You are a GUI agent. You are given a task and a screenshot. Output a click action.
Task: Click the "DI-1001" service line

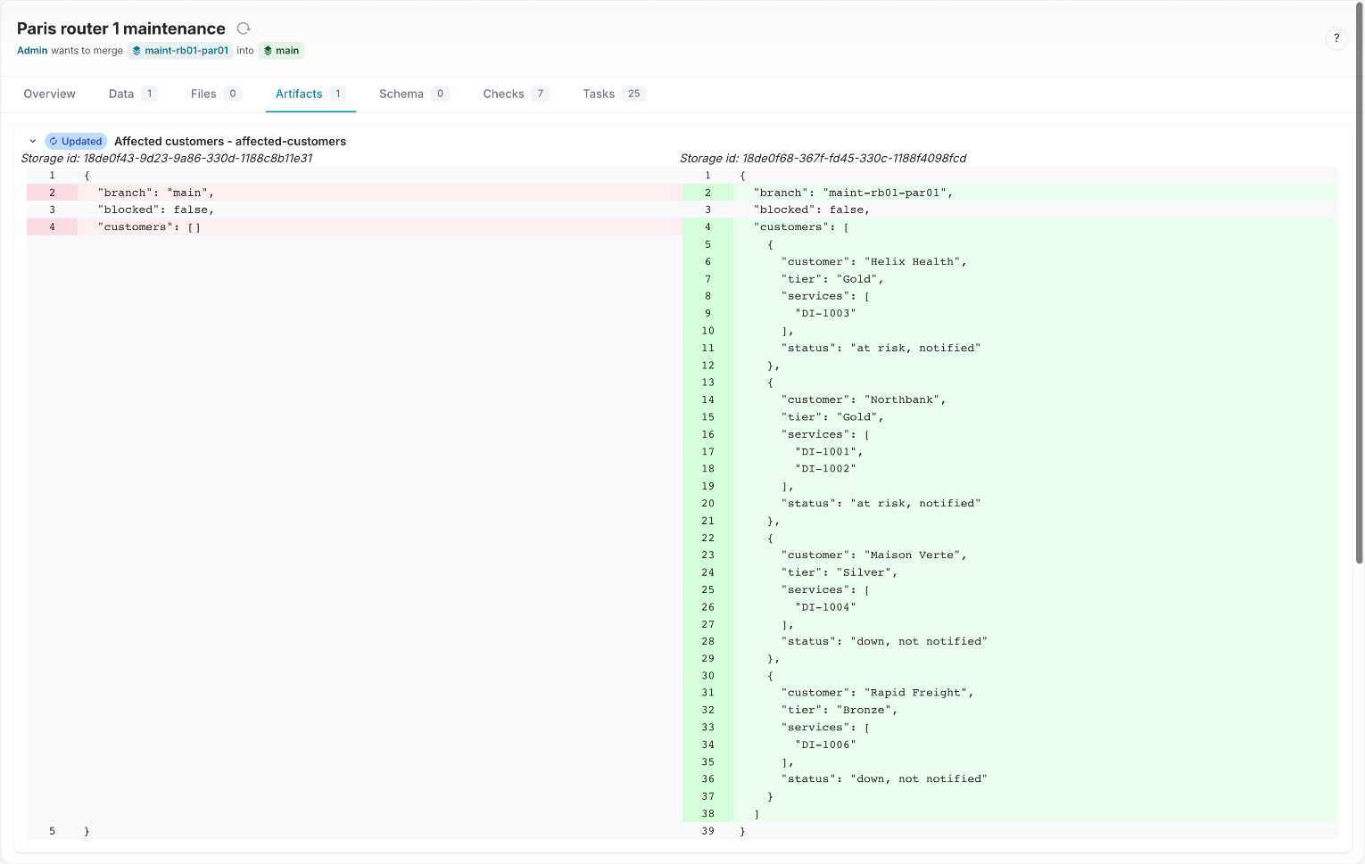coord(1010,452)
